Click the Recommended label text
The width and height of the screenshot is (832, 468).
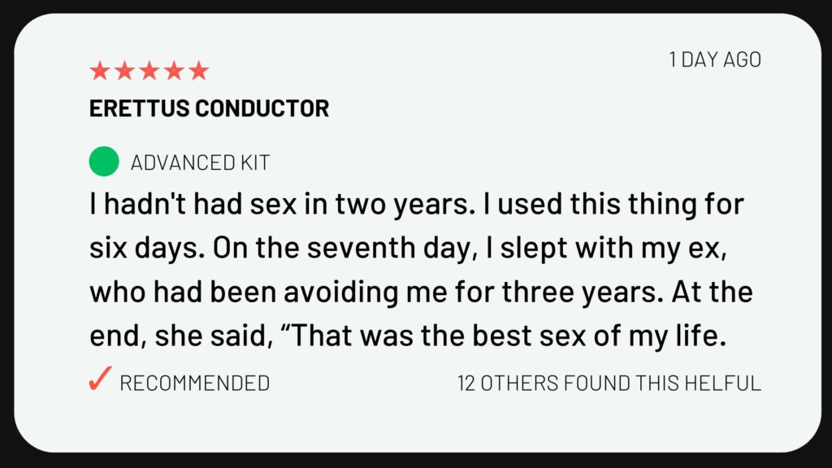(195, 383)
